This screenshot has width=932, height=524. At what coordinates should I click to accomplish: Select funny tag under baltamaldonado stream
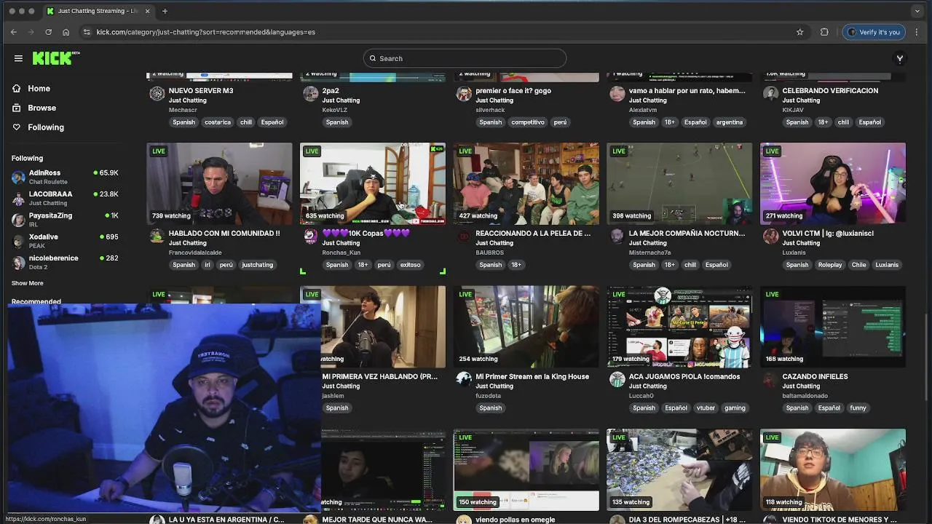point(858,408)
